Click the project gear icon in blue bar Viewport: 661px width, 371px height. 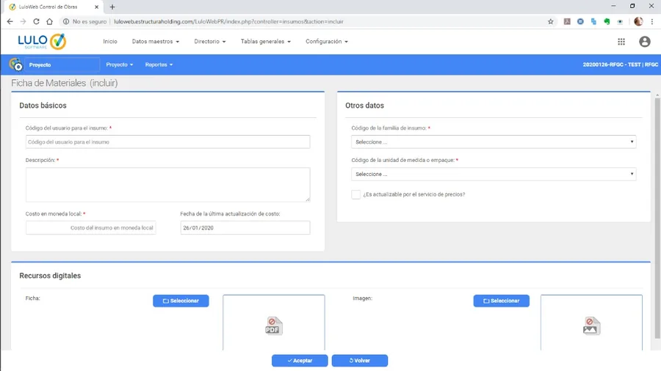(x=15, y=65)
